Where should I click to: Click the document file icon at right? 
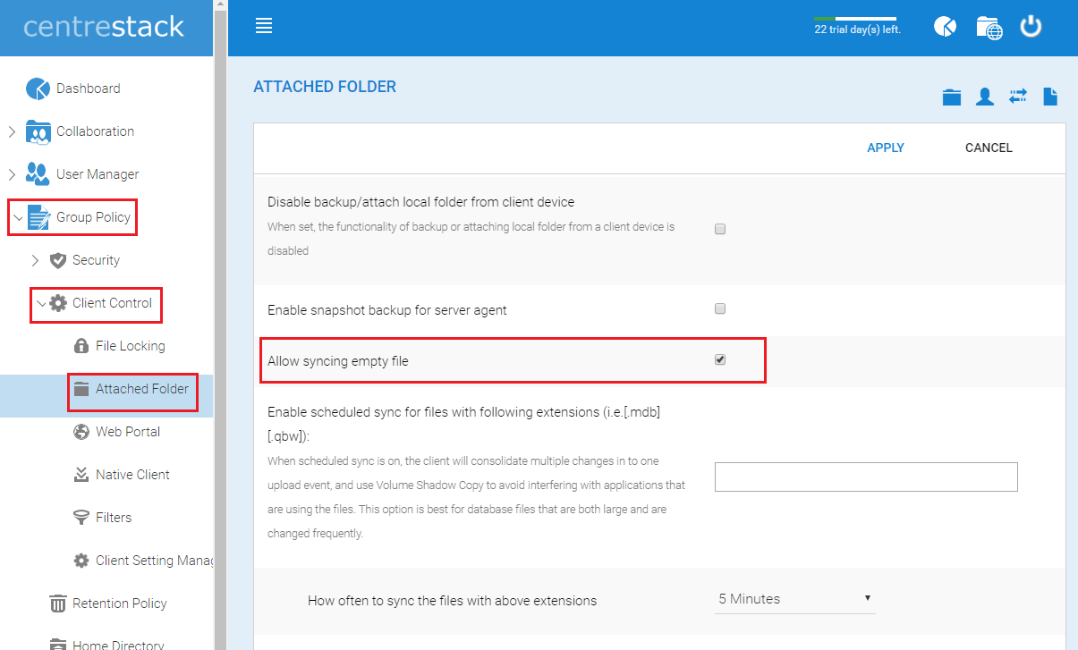coord(1050,97)
